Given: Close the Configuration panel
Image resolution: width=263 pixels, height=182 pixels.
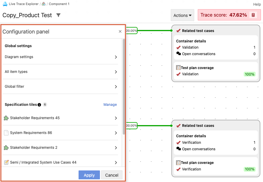Looking at the screenshot, I should tap(120, 31).
